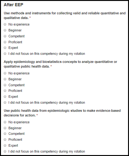129x156 pixels.
Task: Select Expert under the methods and instruments question
Action: click(x=5, y=48)
